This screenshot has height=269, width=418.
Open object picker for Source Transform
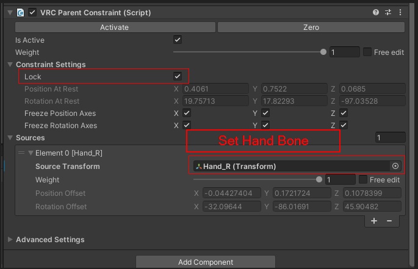tap(395, 166)
